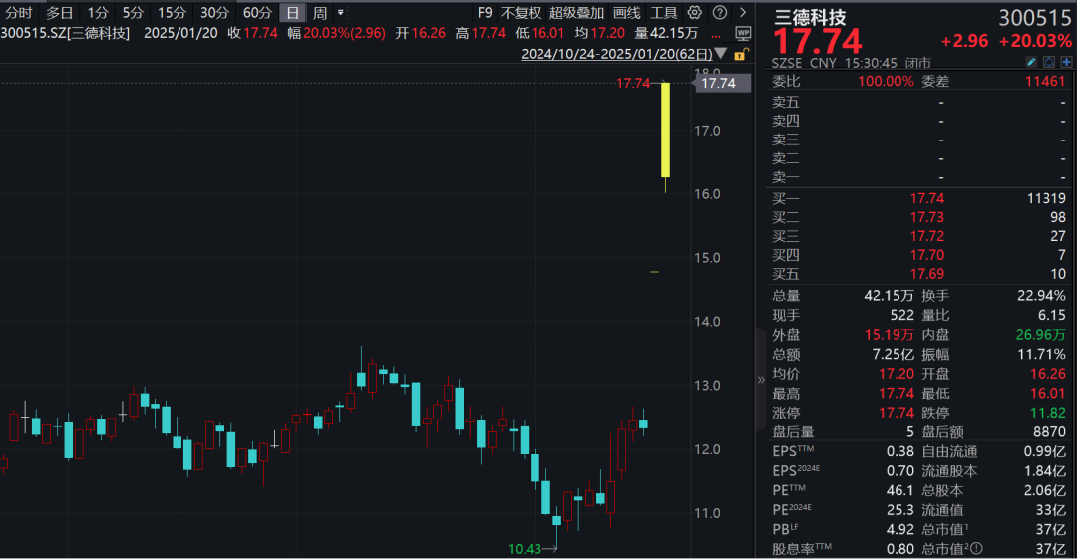1077x559 pixels.
Task: Click stock name 三德科技 in quote panel
Action: pos(810,17)
